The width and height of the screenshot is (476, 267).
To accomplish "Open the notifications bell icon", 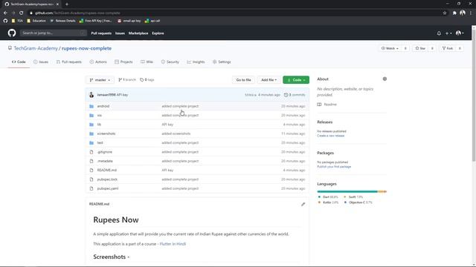I will pos(439,33).
